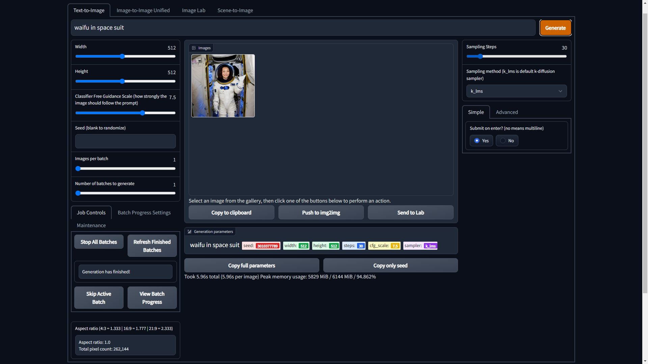The height and width of the screenshot is (364, 648).
Task: Click the Generation parameters label icon
Action: (x=189, y=232)
